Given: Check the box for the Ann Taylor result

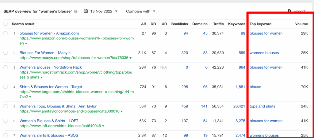Looking at the screenshot, I should [6, 106].
